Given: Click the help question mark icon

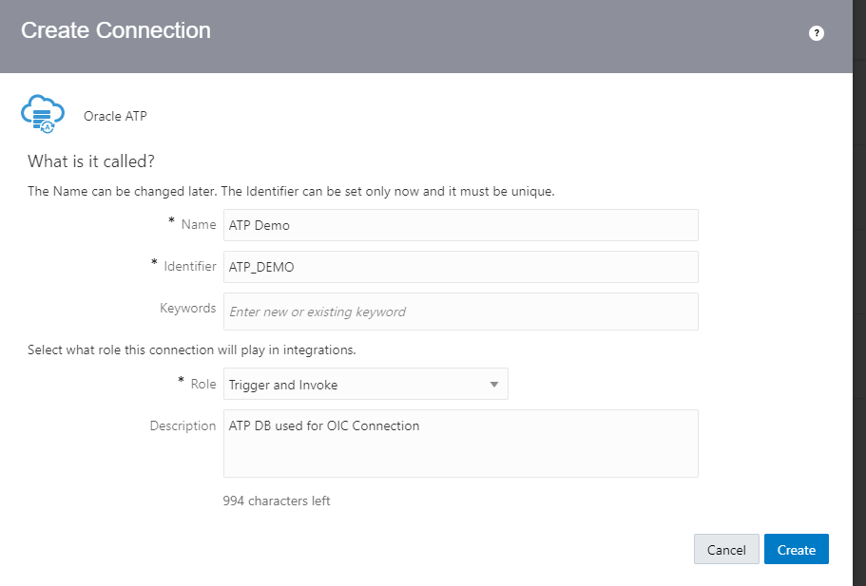Looking at the screenshot, I should tap(816, 33).
